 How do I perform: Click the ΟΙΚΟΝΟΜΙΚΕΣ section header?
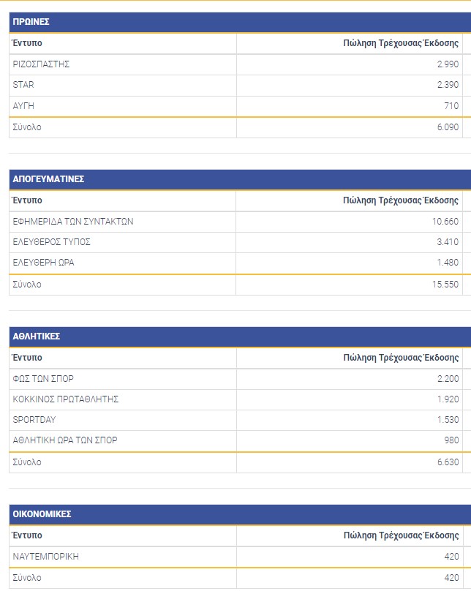(x=42, y=514)
